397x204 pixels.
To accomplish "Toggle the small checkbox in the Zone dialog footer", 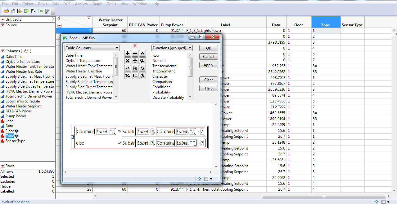I will [206, 179].
